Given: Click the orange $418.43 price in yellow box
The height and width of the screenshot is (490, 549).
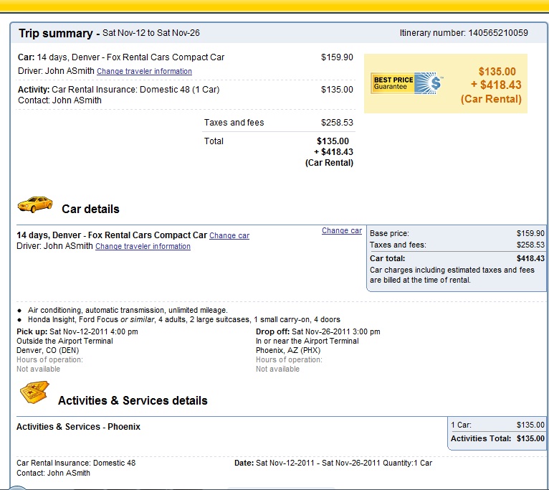Looking at the screenshot, I should (496, 85).
